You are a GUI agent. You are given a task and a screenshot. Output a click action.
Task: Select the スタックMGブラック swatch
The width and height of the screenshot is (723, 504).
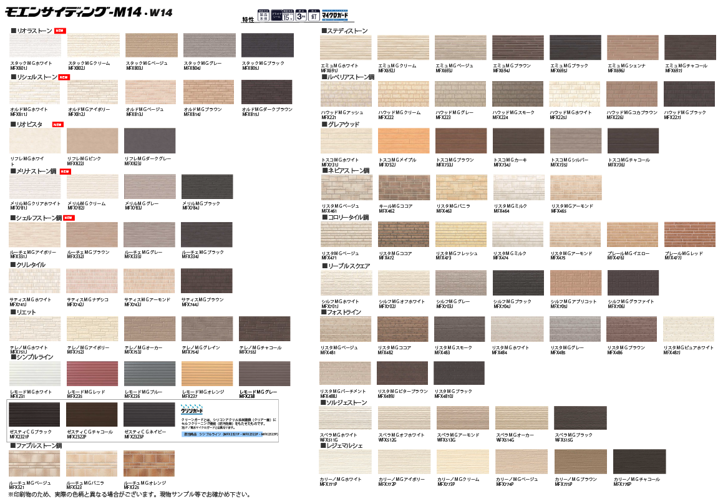pyautogui.click(x=268, y=45)
